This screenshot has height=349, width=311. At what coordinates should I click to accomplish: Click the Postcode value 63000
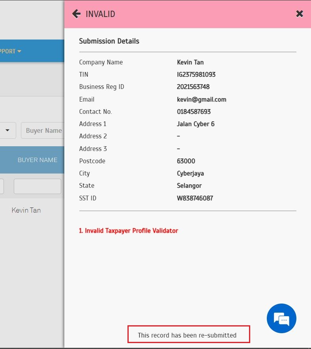[186, 161]
